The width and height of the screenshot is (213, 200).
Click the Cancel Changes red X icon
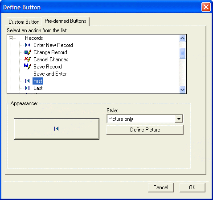click(x=28, y=60)
